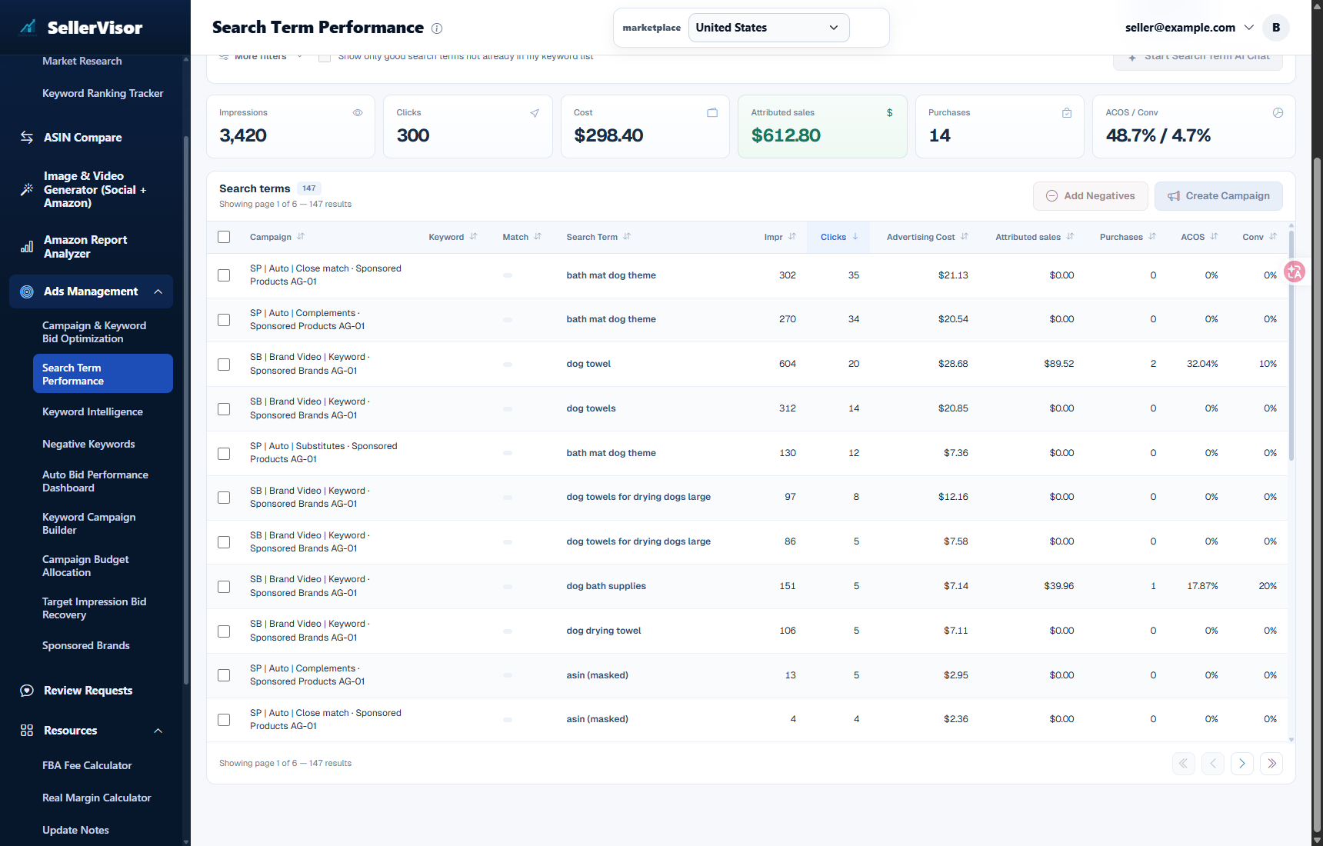This screenshot has height=846, width=1323.
Task: Click the Ads Management target icon
Action: click(27, 291)
